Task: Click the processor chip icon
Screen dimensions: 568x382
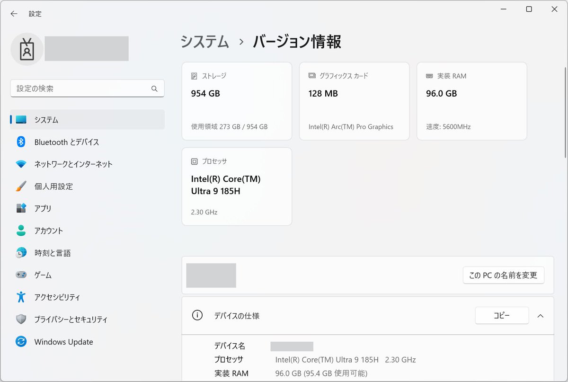Action: click(194, 161)
